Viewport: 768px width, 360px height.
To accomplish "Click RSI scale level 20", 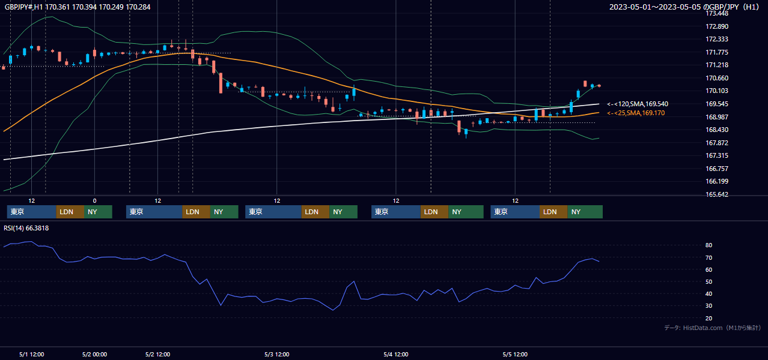I will point(709,318).
